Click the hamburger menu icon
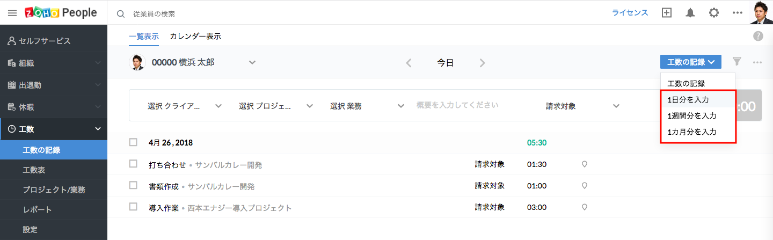This screenshot has width=773, height=240. [x=12, y=12]
